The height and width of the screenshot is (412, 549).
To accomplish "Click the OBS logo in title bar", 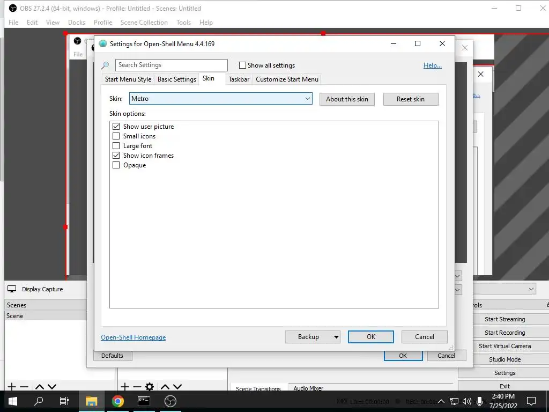I will coord(13,8).
